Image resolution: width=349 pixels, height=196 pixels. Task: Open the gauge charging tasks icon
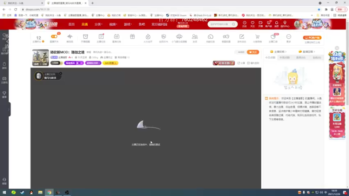point(210,37)
